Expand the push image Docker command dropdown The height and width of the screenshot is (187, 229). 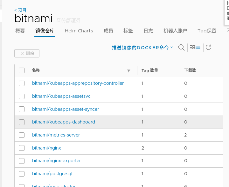142,48
